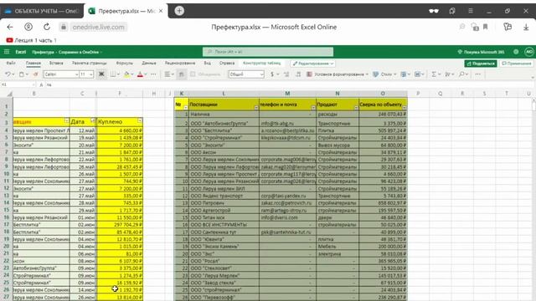Open Лекция 1 часть 1 bookmark
Viewport: 536px width, 301px height.
click(x=32, y=40)
